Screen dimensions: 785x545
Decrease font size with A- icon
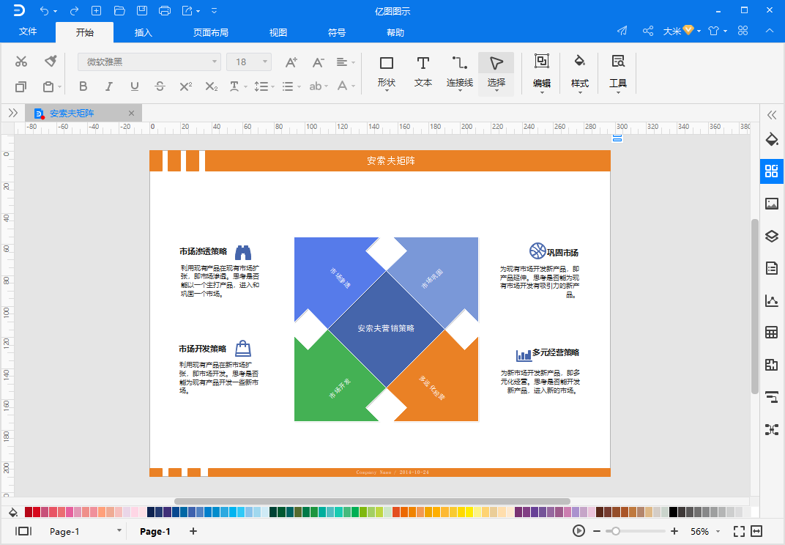(x=318, y=62)
